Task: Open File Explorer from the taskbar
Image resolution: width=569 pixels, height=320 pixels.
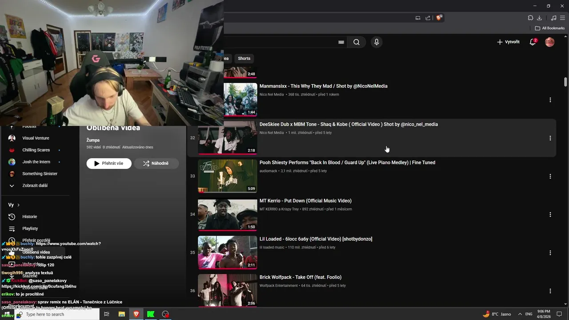Action: [x=121, y=314]
